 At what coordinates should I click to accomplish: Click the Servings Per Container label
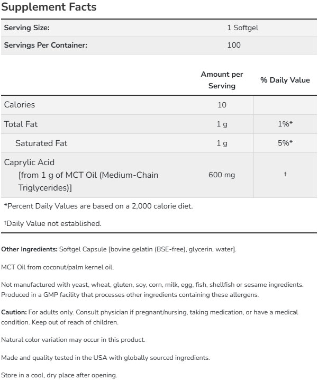point(46,45)
